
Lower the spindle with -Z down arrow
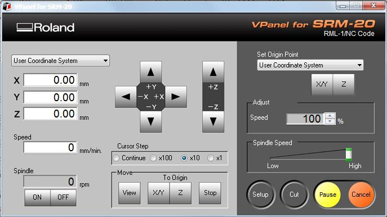(213, 121)
